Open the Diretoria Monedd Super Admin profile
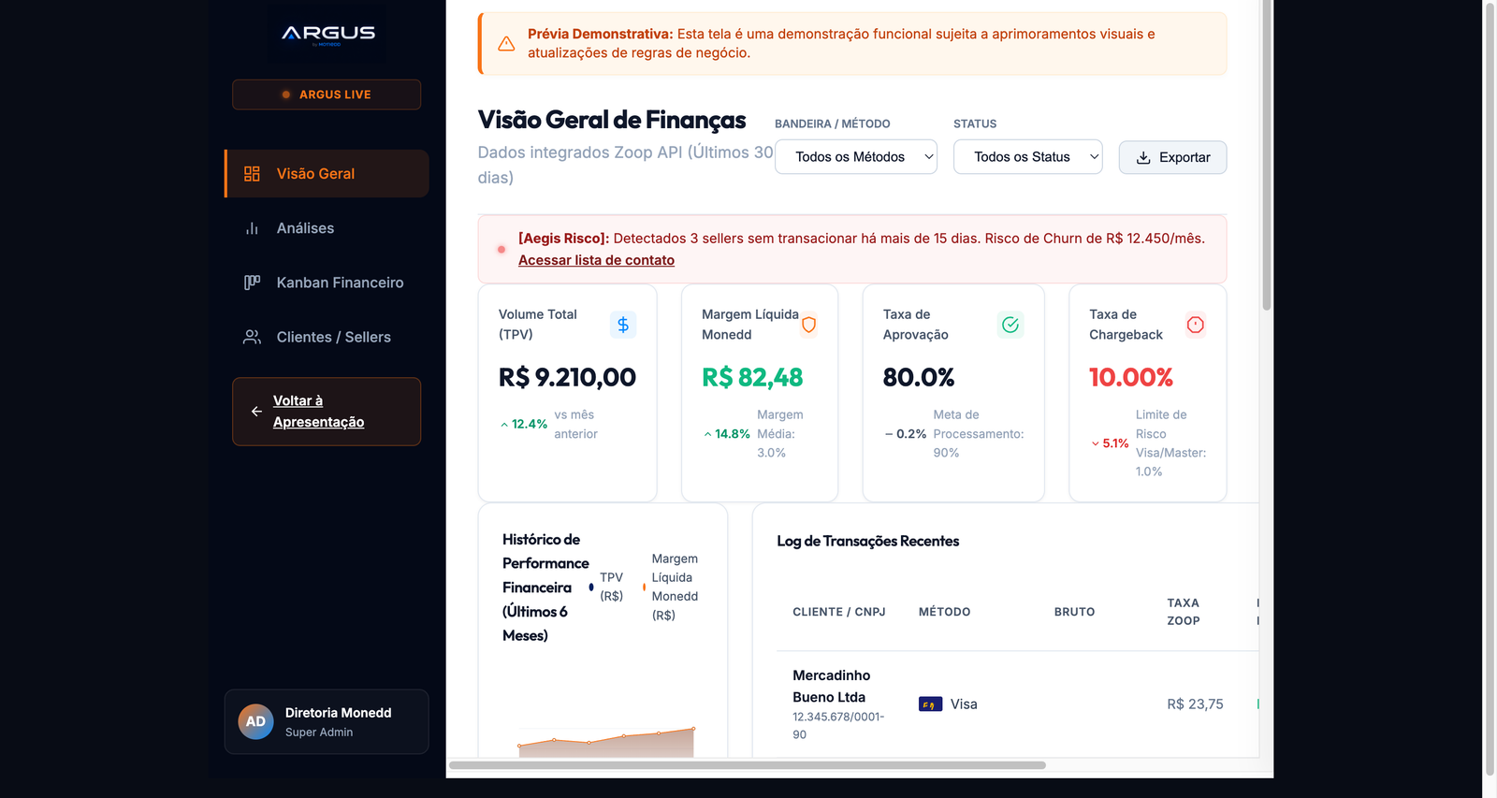The height and width of the screenshot is (798, 1497). [327, 721]
